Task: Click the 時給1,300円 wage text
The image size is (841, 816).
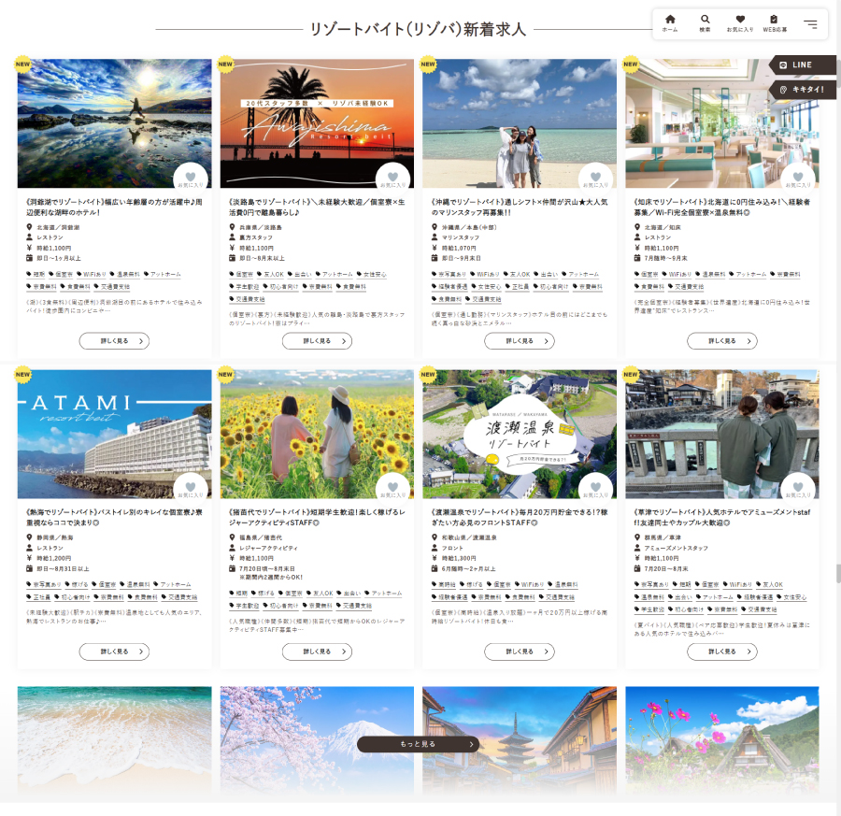Action: tap(459, 558)
